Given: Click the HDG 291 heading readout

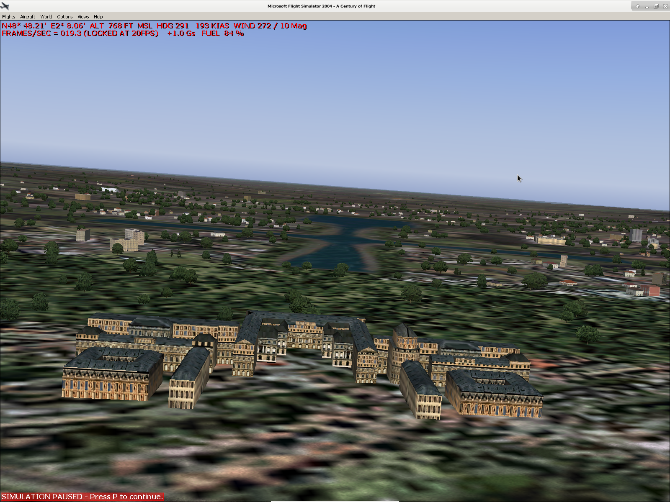Looking at the screenshot, I should [173, 26].
